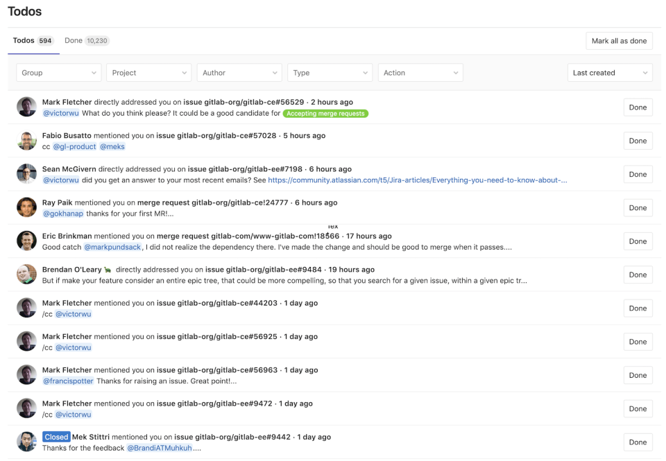This screenshot has width=666, height=461.
Task: Open Sean McGivern's profile avatar
Action: [x=26, y=174]
